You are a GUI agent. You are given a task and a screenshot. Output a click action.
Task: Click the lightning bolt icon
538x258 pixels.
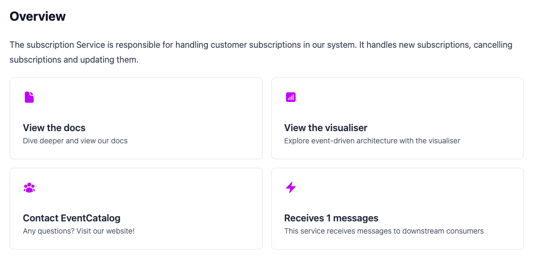pos(291,187)
